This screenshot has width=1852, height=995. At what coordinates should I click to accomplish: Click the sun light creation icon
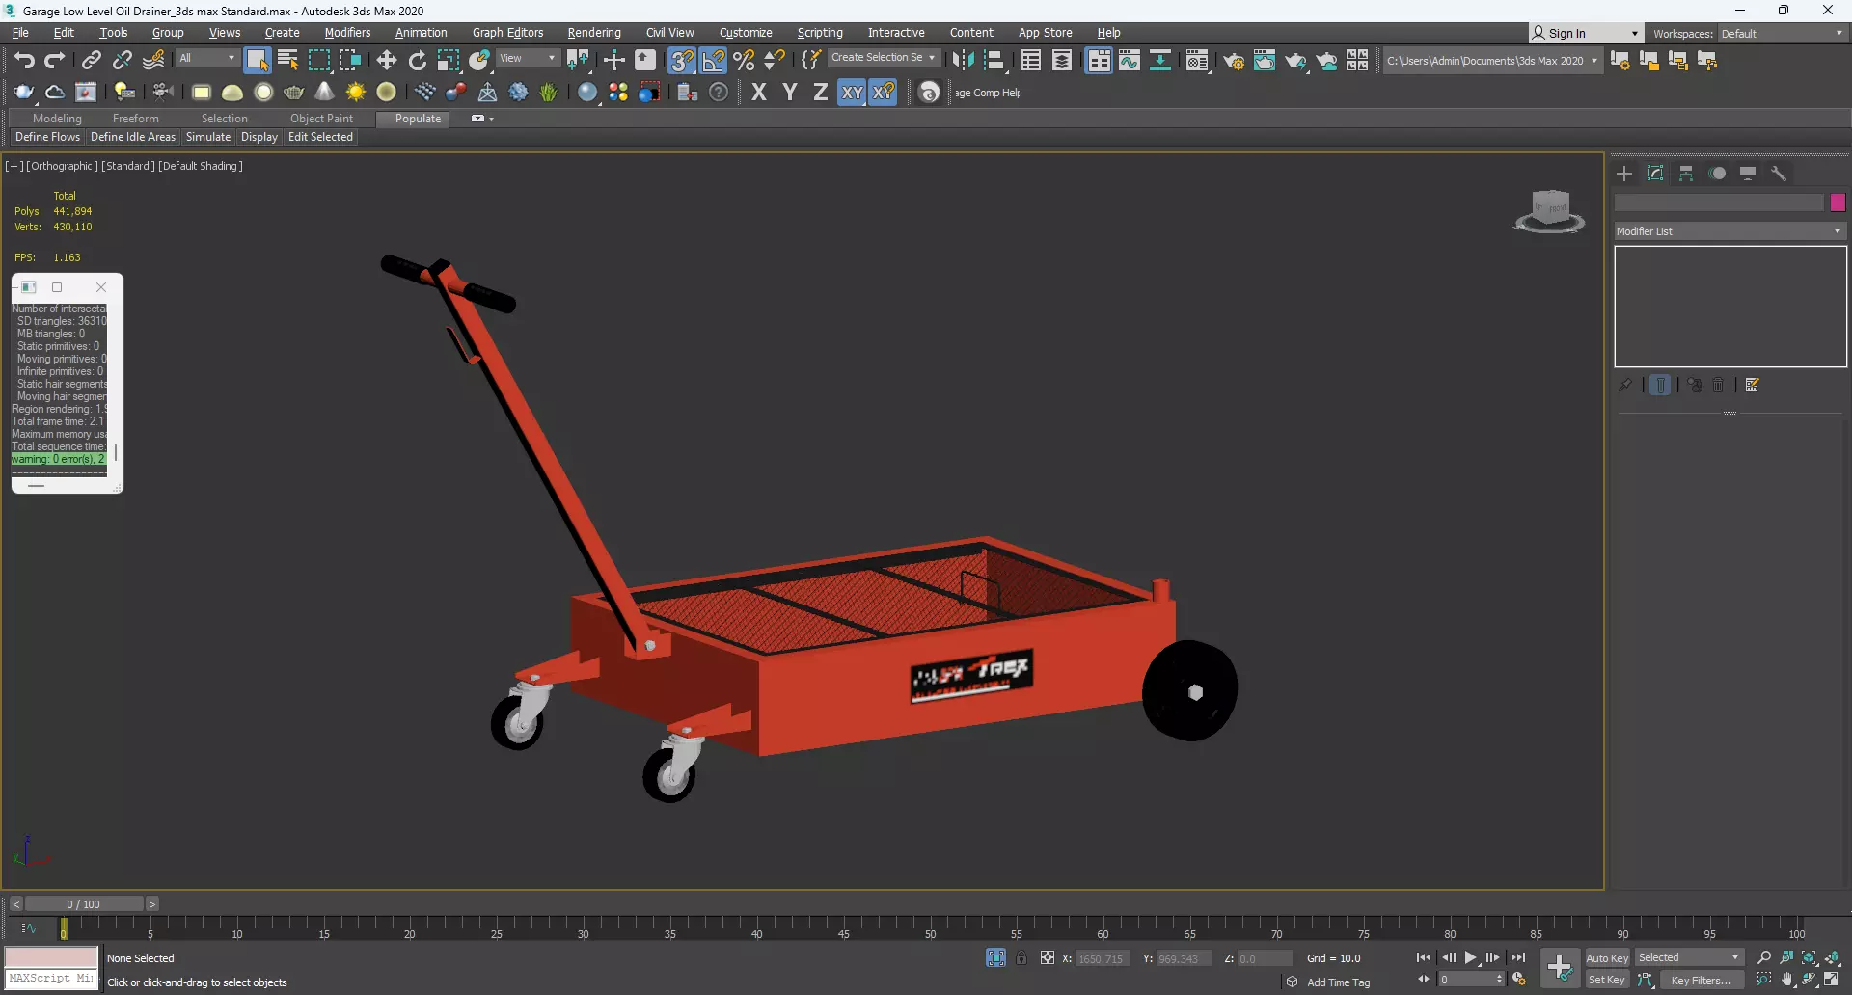click(356, 93)
